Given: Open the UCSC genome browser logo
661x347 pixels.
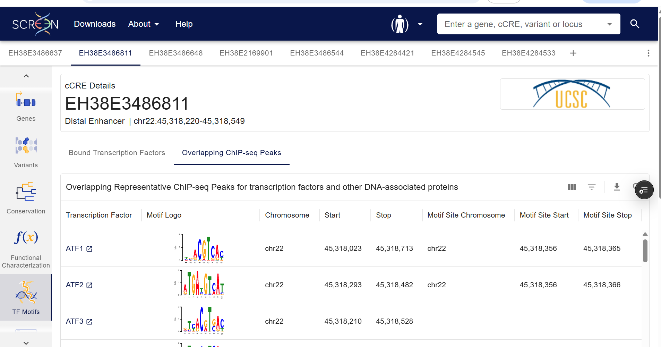Looking at the screenshot, I should [572, 94].
